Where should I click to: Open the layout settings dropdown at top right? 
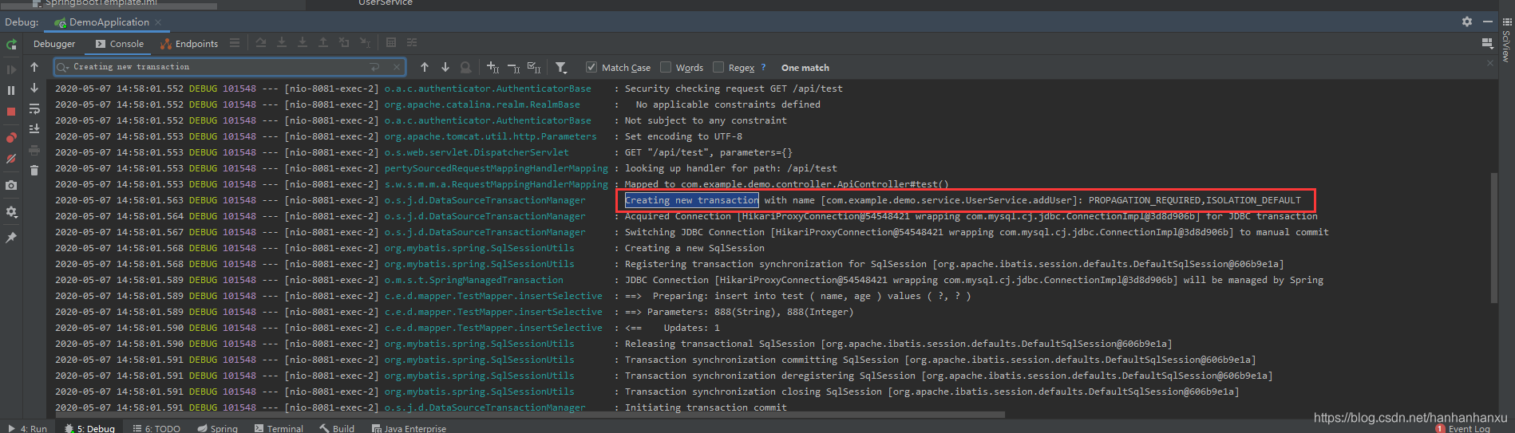tap(1486, 43)
